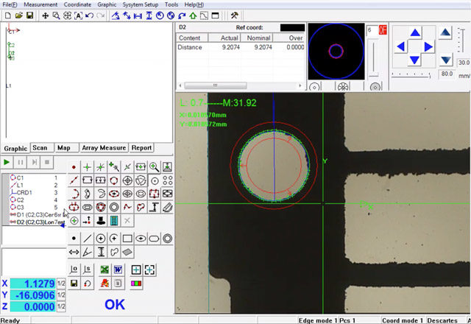Click the green Play measurement button
The image size is (471, 324).
coord(7,161)
